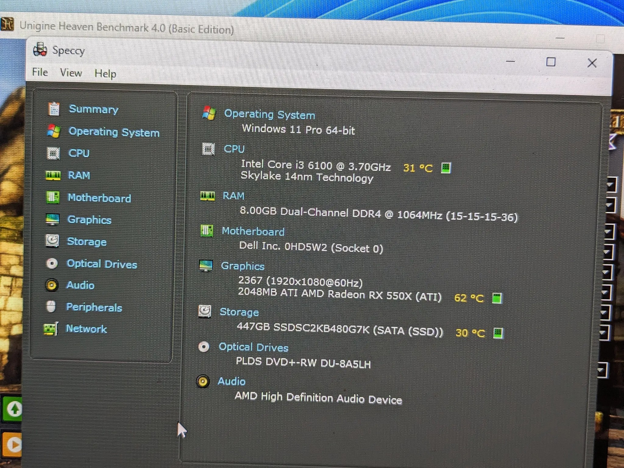This screenshot has width=624, height=468.
Task: Click the CPU chip icon in sidebar
Action: tap(53, 153)
